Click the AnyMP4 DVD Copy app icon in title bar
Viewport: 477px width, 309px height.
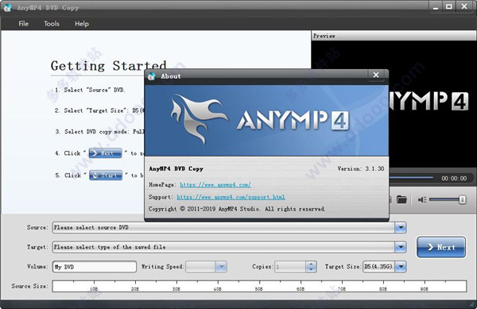[x=7, y=8]
